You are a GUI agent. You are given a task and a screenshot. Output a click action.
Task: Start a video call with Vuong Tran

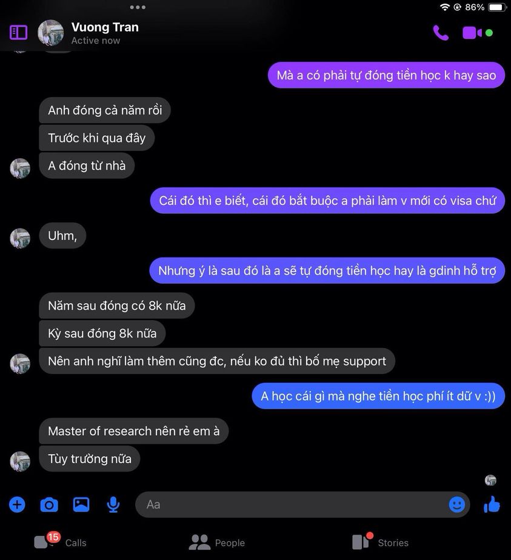(x=472, y=33)
